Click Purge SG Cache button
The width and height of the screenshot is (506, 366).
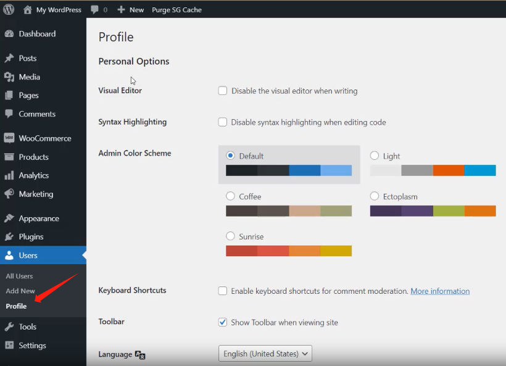click(177, 10)
